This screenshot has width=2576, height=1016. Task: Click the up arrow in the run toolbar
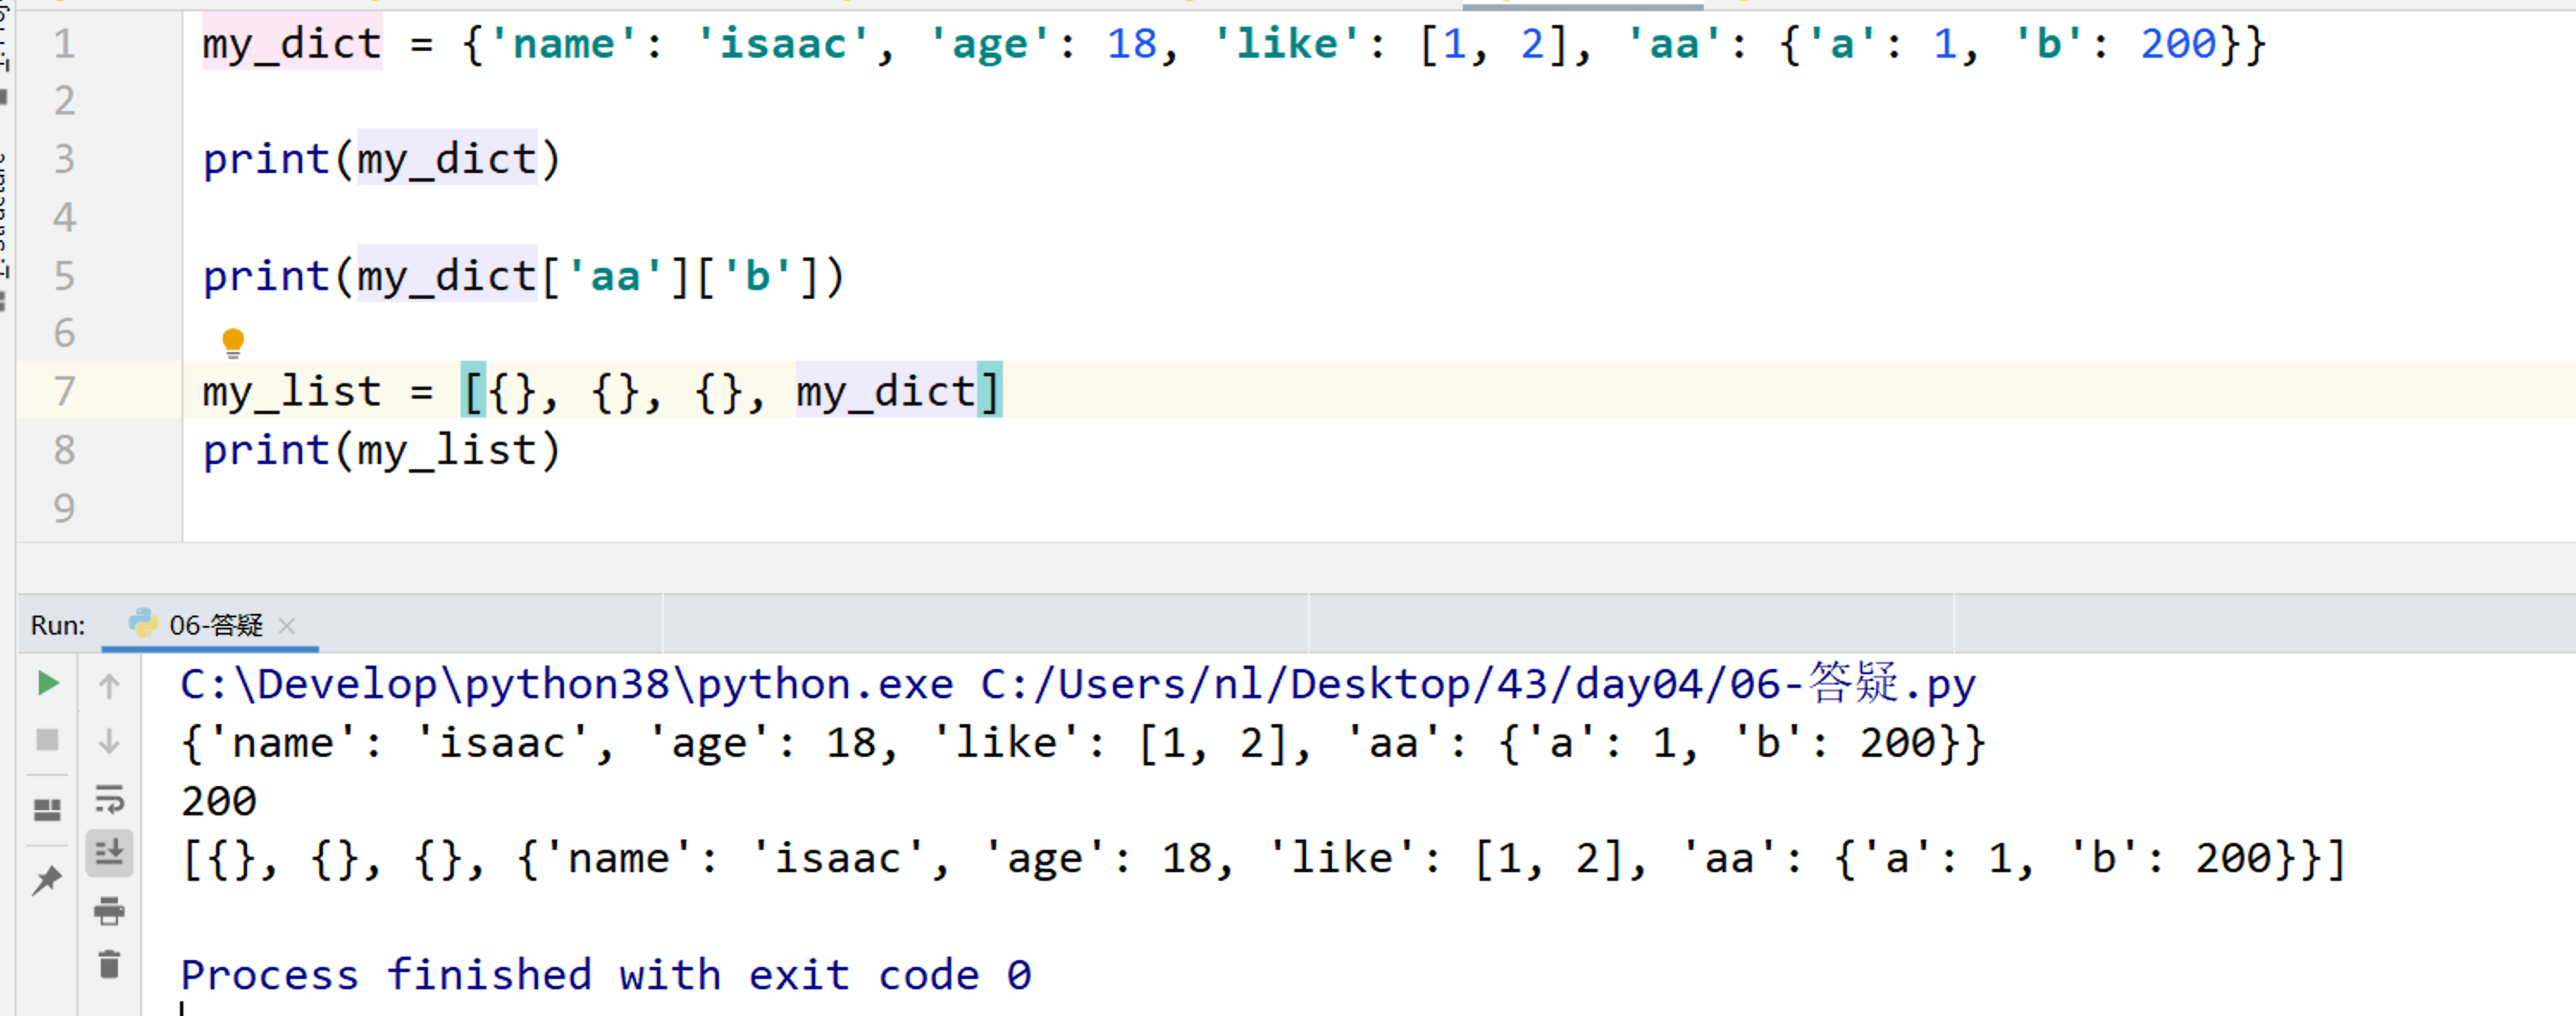(109, 685)
